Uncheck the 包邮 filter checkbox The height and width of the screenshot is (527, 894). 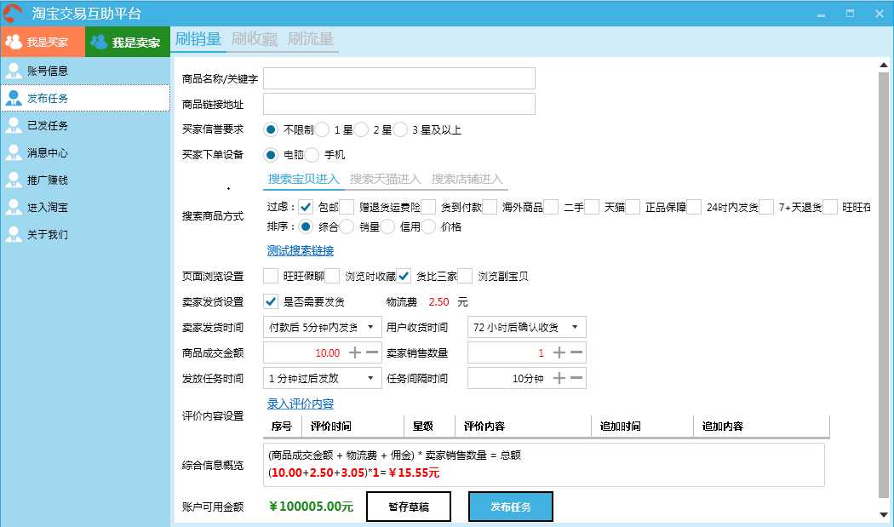306,207
